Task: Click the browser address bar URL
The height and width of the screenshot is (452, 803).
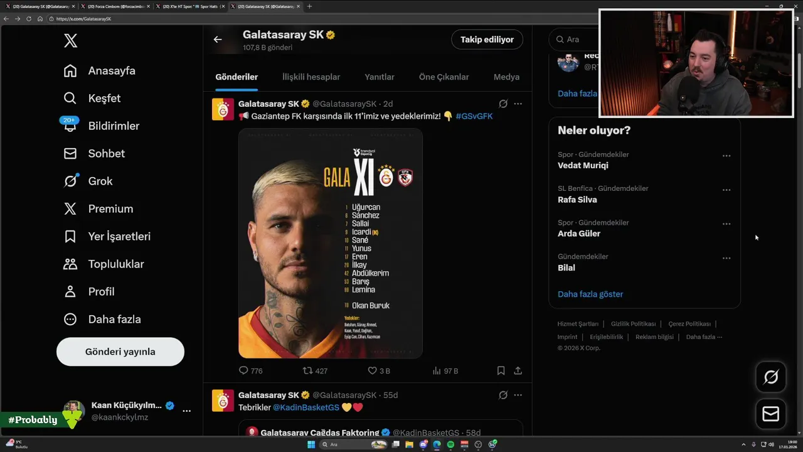Action: click(x=83, y=19)
